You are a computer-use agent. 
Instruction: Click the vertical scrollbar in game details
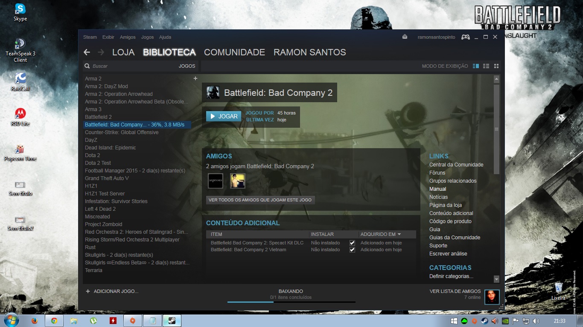coord(496,129)
